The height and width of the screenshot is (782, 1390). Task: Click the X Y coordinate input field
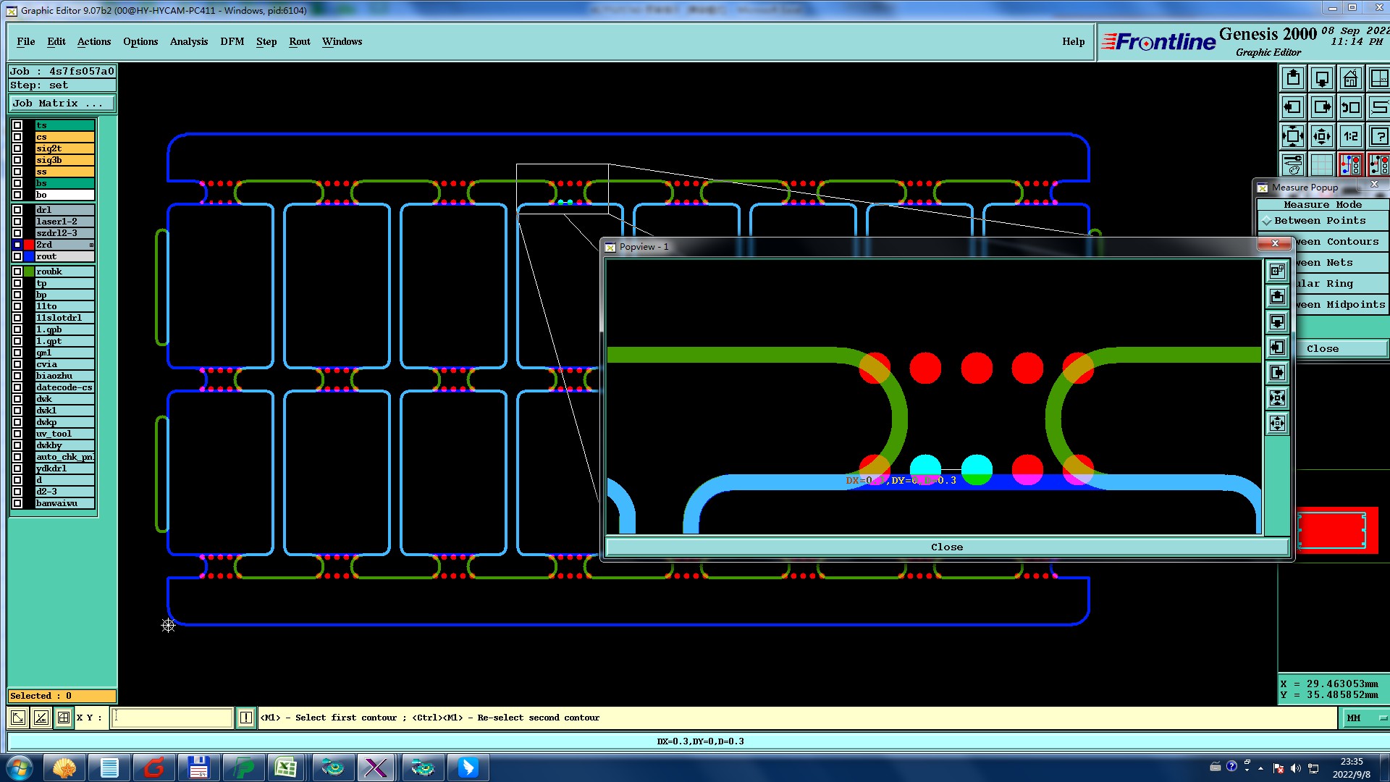click(x=172, y=718)
